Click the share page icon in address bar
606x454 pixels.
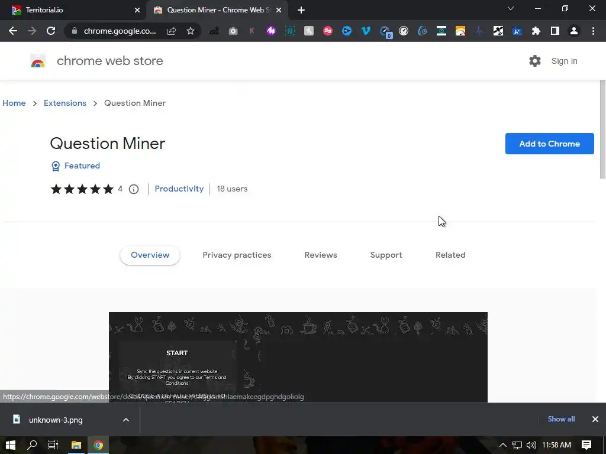tap(172, 31)
